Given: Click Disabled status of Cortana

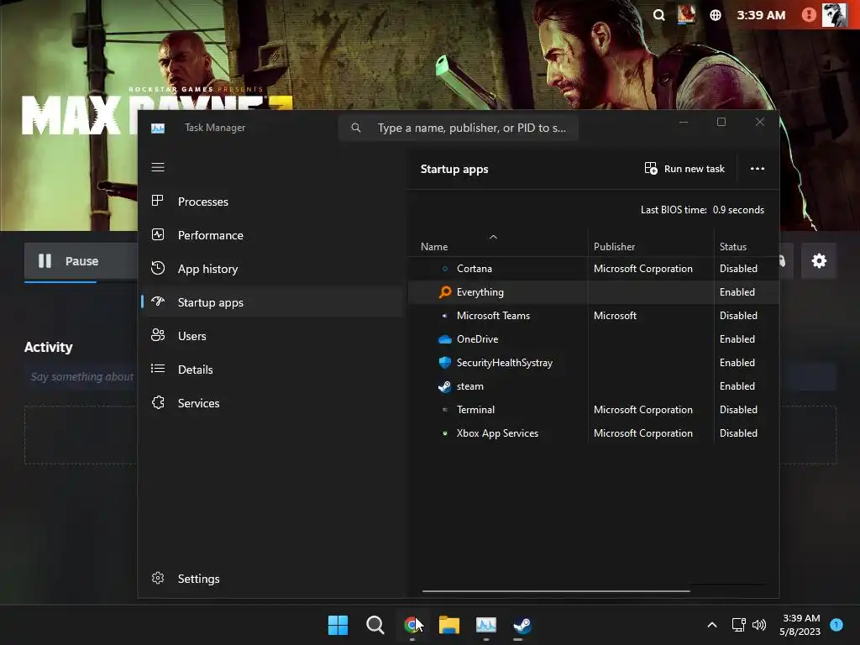Looking at the screenshot, I should click(x=738, y=269).
